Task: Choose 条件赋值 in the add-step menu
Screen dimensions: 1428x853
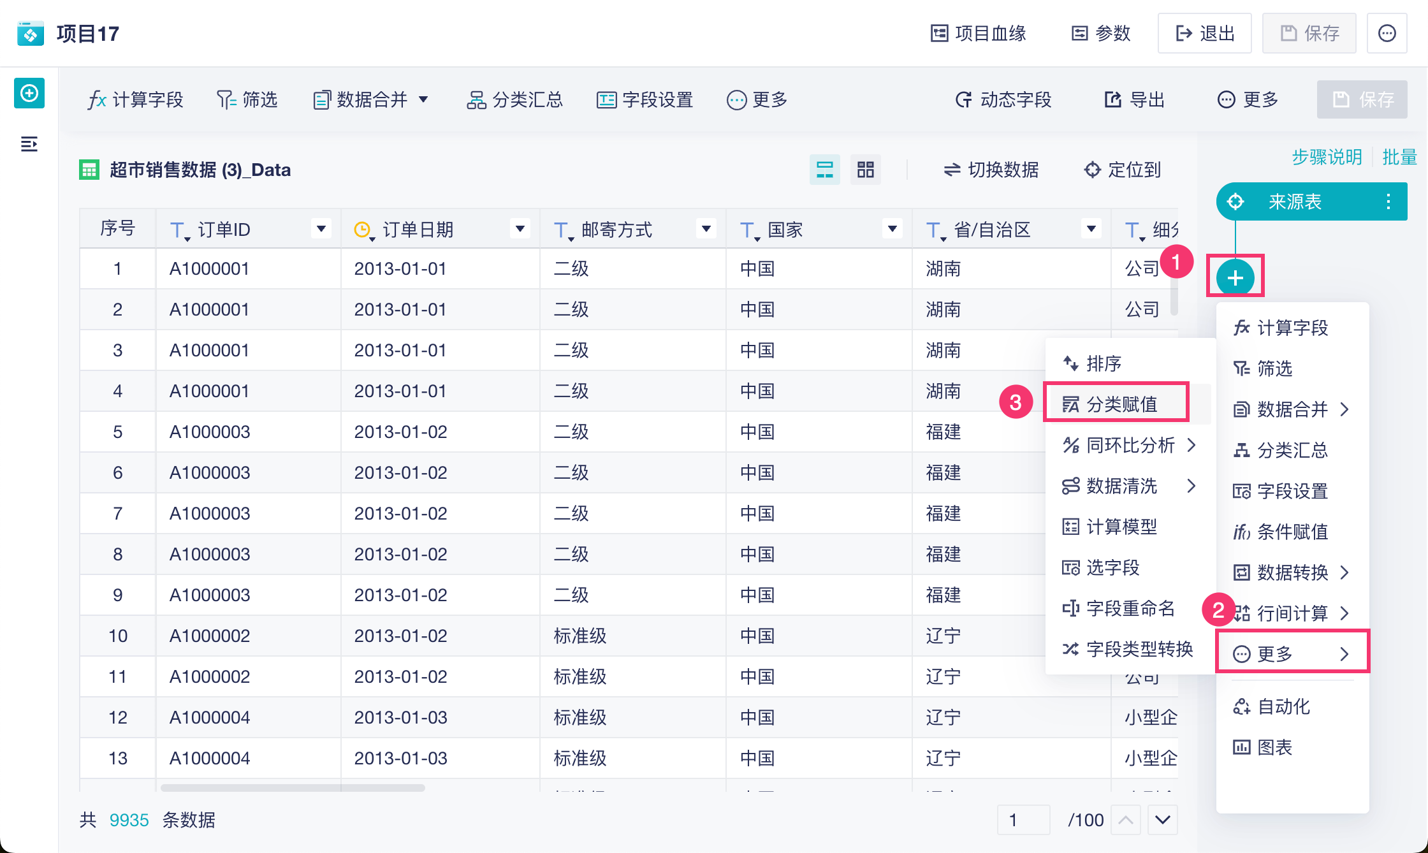Action: click(x=1292, y=532)
